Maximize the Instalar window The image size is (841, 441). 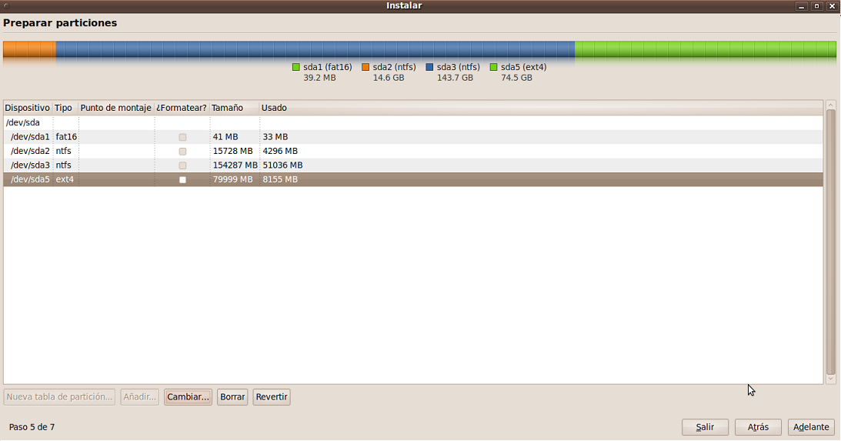[817, 6]
